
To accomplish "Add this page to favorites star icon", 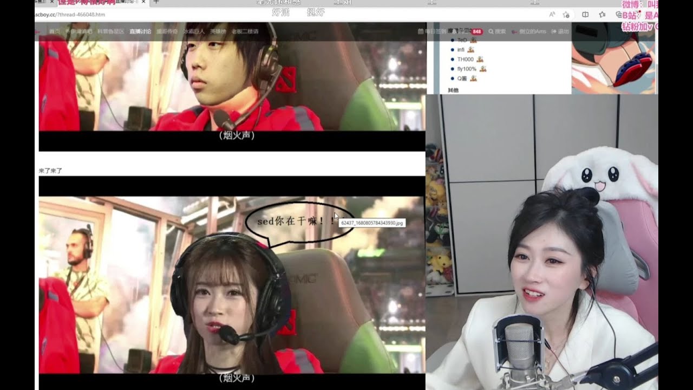I will tap(566, 15).
